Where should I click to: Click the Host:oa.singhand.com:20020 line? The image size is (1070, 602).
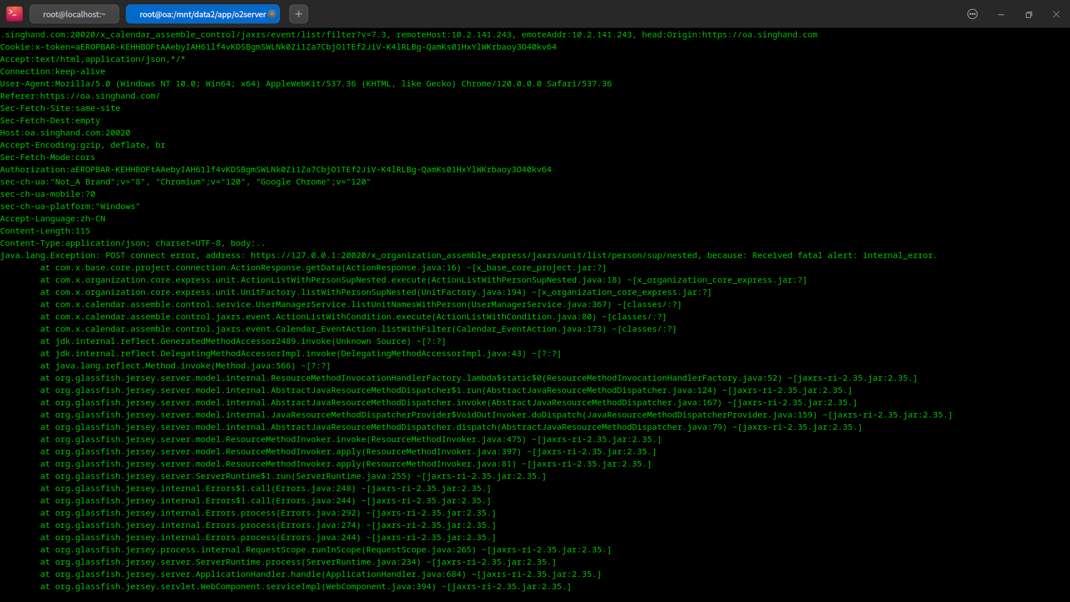click(65, 133)
